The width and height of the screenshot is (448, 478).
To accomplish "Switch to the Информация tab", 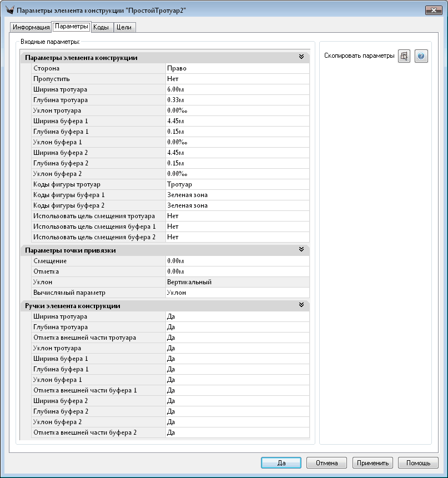I will click(x=31, y=27).
